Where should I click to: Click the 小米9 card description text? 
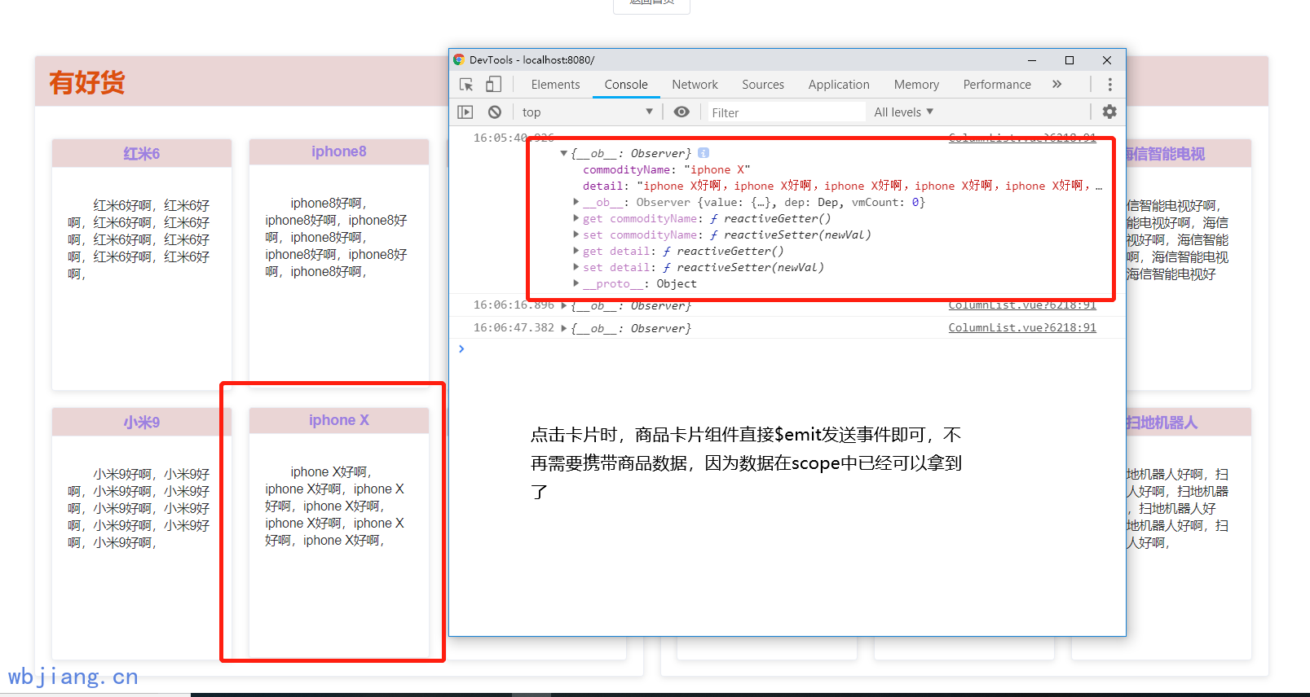point(139,508)
